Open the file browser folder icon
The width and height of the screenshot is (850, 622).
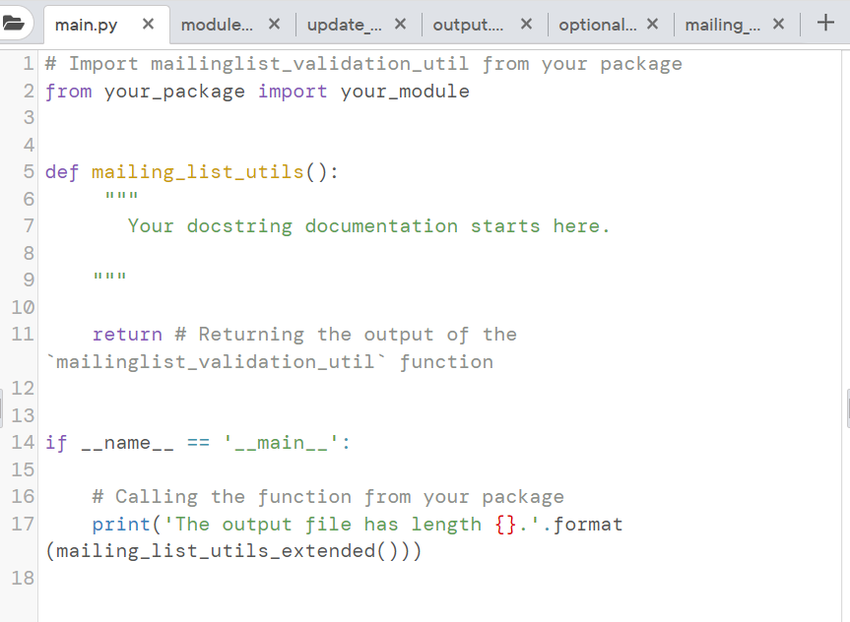point(13,24)
